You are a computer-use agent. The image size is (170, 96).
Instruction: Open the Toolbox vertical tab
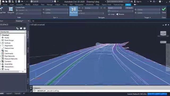click(28, 81)
